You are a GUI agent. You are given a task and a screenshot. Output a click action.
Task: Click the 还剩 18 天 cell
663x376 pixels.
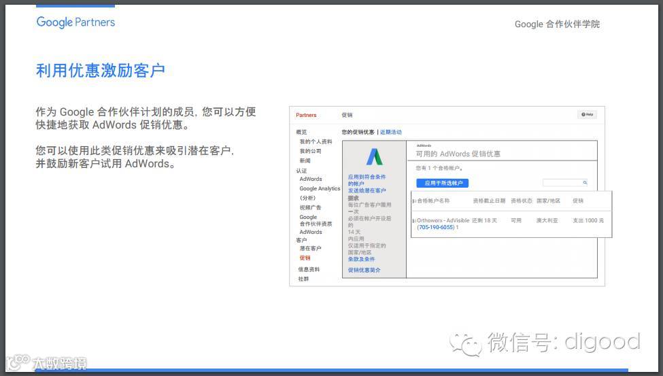[485, 221]
